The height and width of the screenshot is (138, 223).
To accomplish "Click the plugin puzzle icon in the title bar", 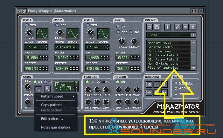I will pyautogui.click(x=24, y=11).
